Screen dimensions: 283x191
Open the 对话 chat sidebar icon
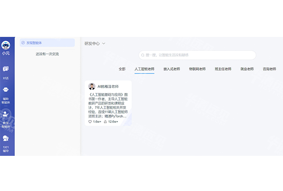[6, 69]
